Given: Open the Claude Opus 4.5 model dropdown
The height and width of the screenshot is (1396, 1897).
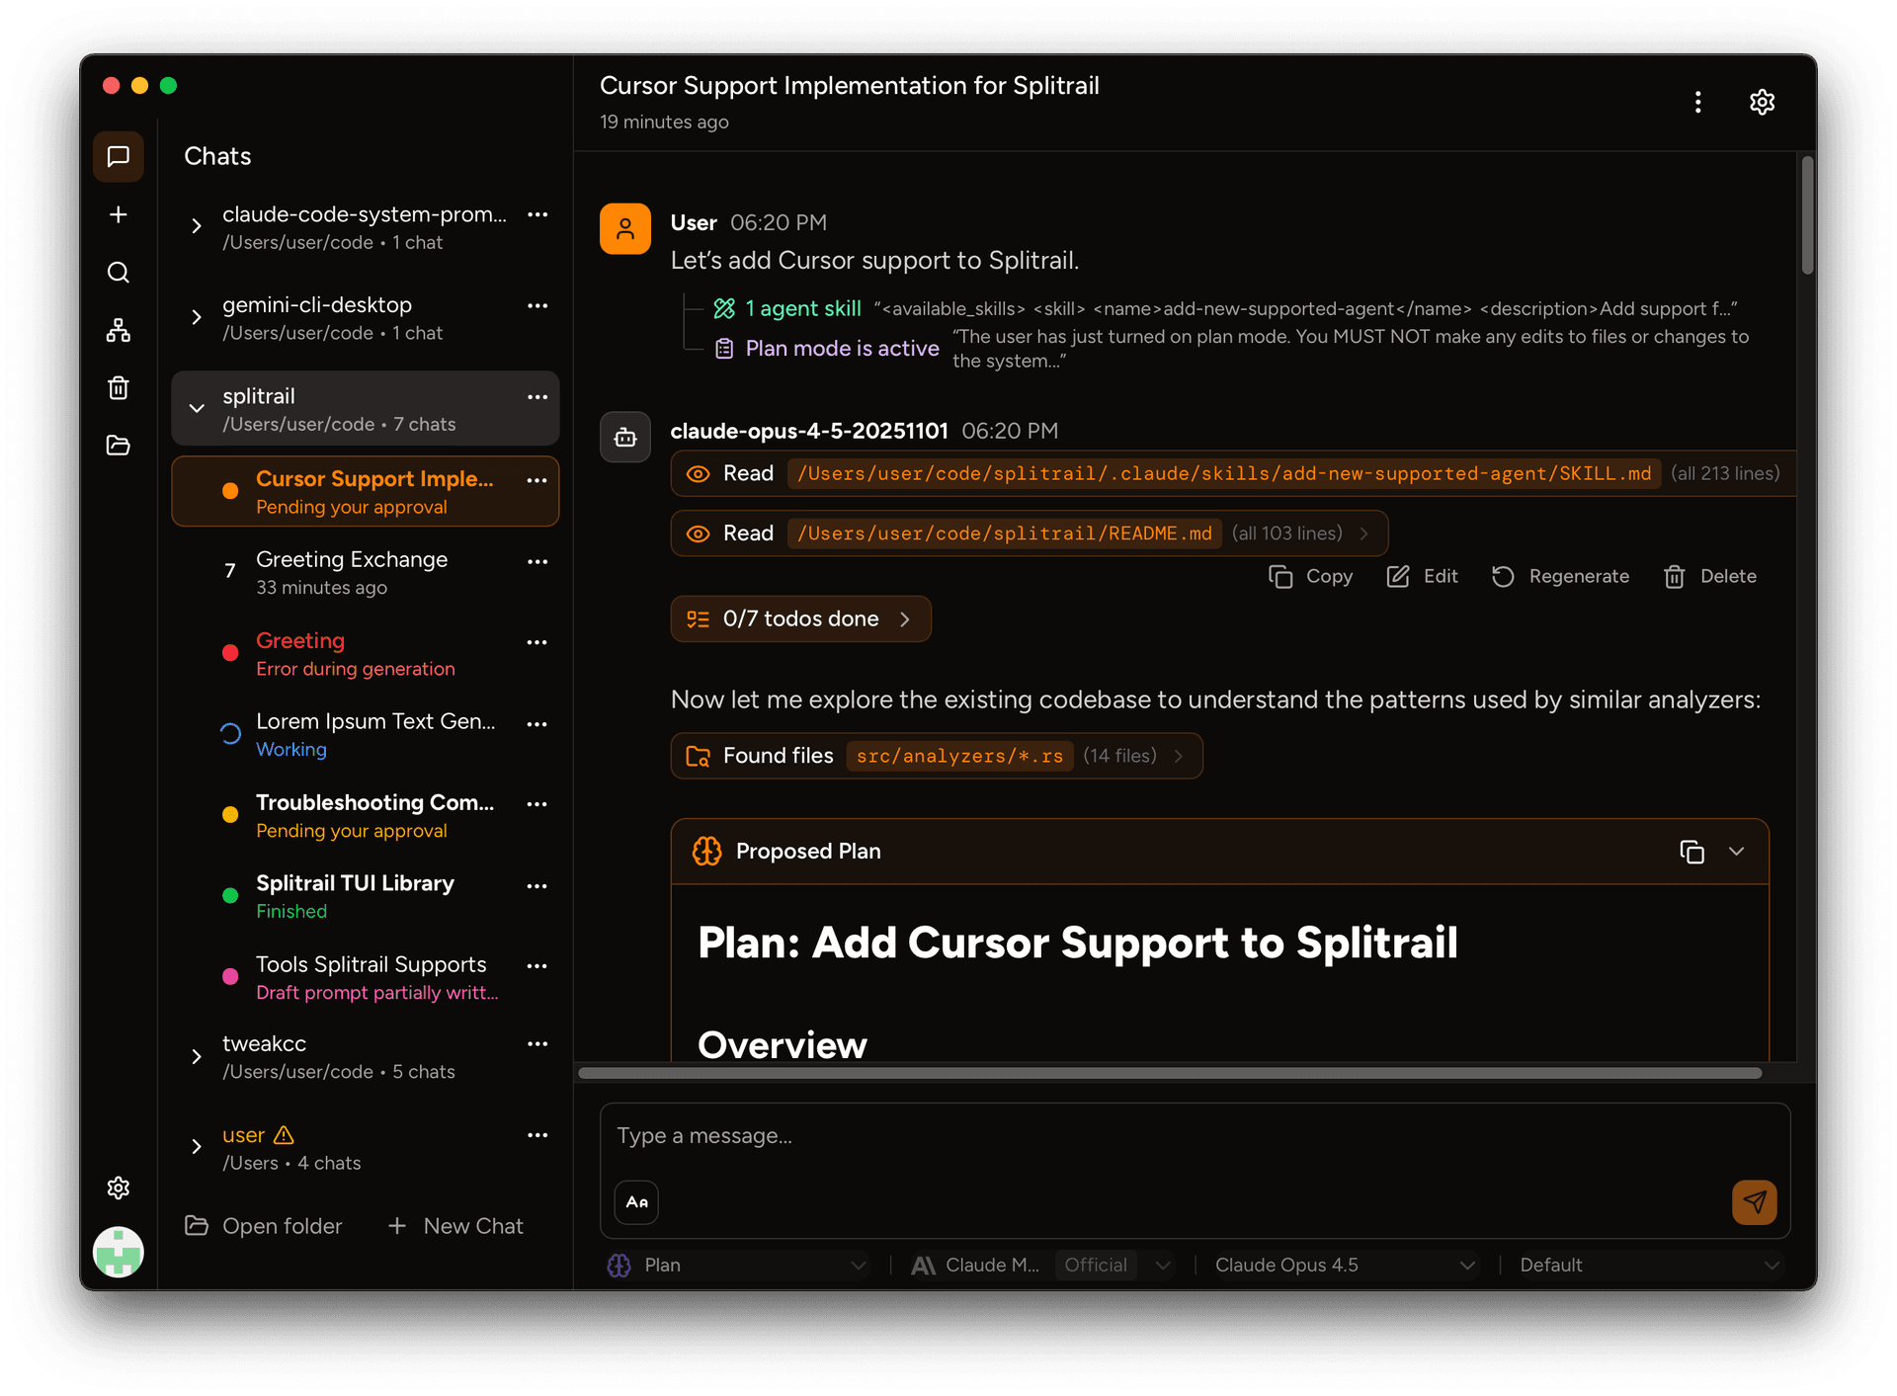Looking at the screenshot, I should pos(1345,1265).
